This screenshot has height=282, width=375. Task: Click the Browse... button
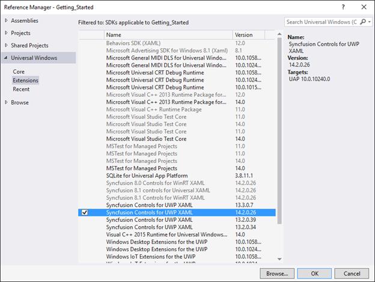point(277,274)
